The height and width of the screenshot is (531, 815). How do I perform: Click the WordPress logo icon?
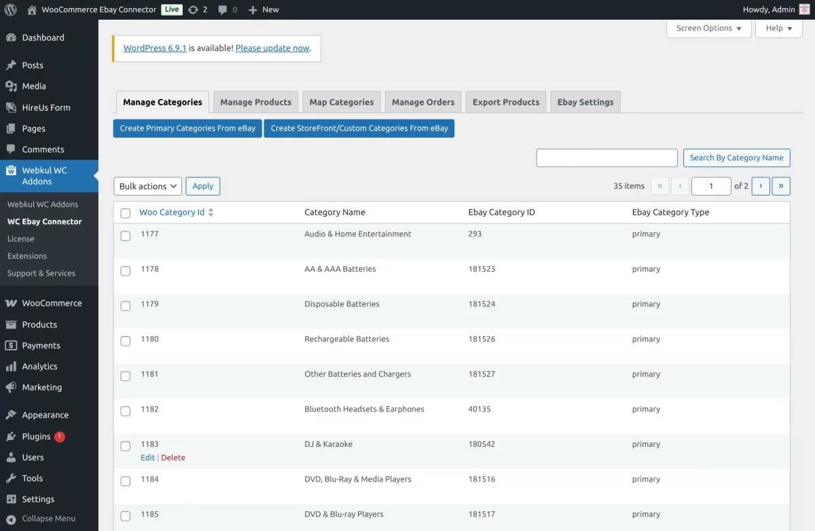(x=10, y=10)
